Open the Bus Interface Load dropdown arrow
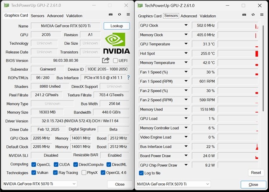This screenshot has height=192, width=269. point(186,146)
